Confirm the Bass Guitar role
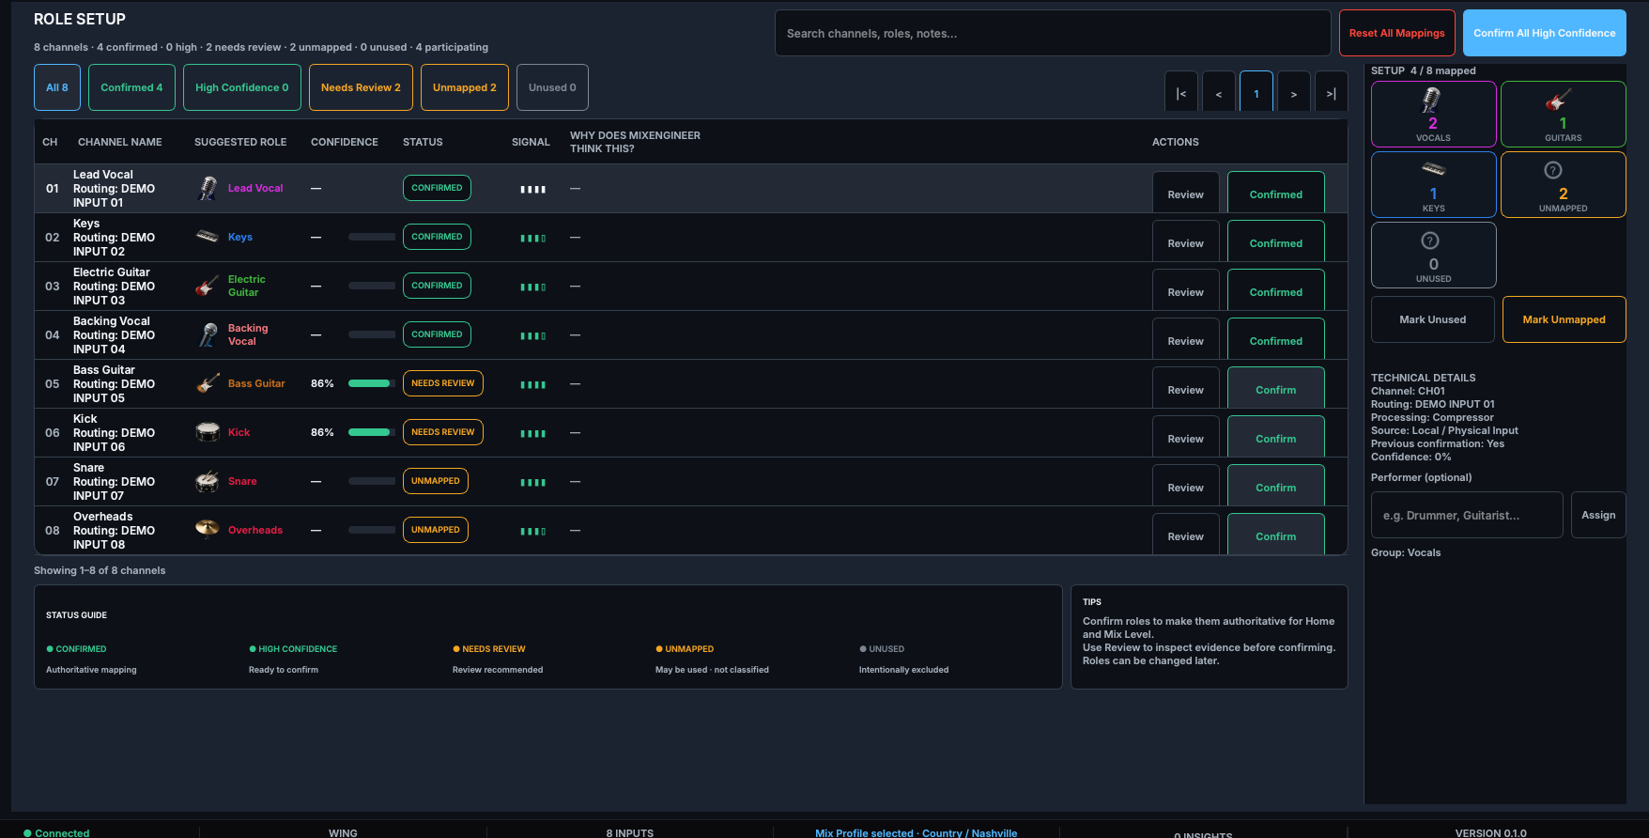 click(1276, 388)
